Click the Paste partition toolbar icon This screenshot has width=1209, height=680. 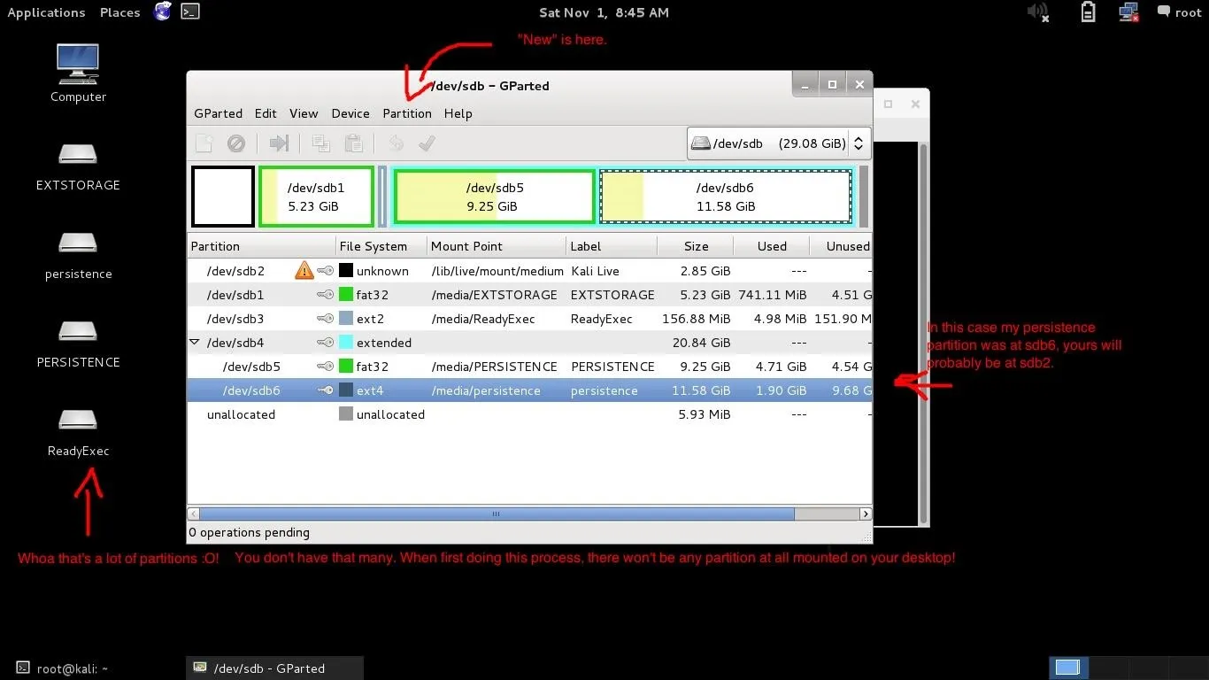coord(353,143)
